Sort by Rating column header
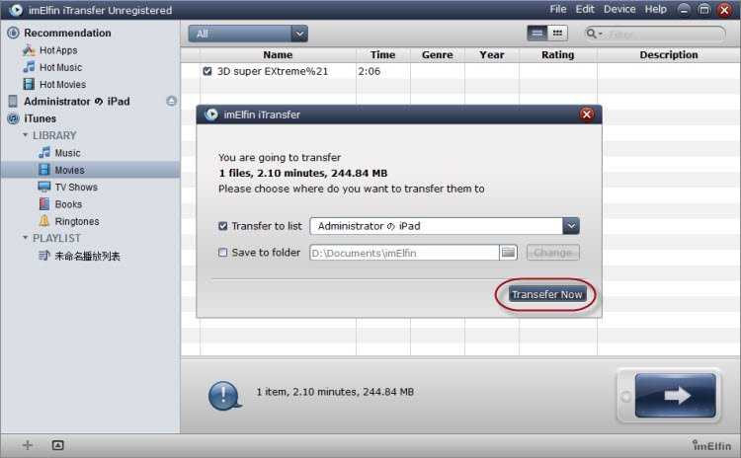This screenshot has height=458, width=741. coord(557,54)
